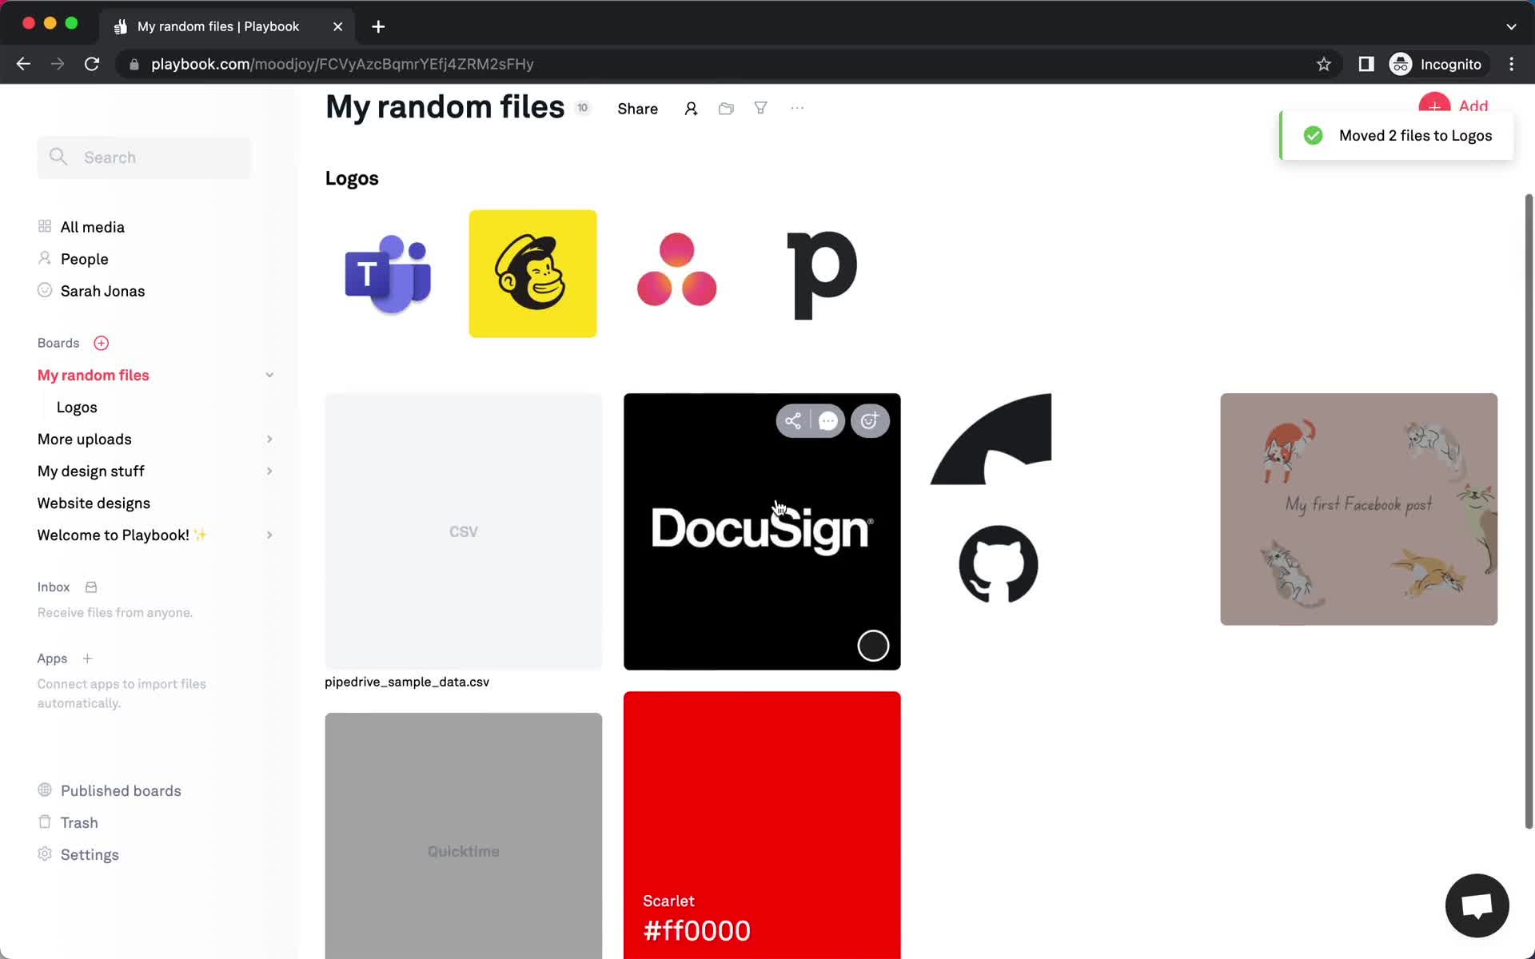Click the share icon on DocuSign file

point(792,420)
